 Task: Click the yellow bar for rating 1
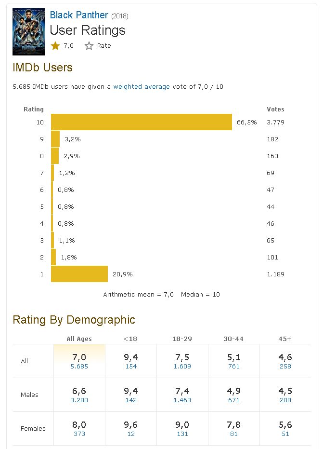(x=79, y=274)
